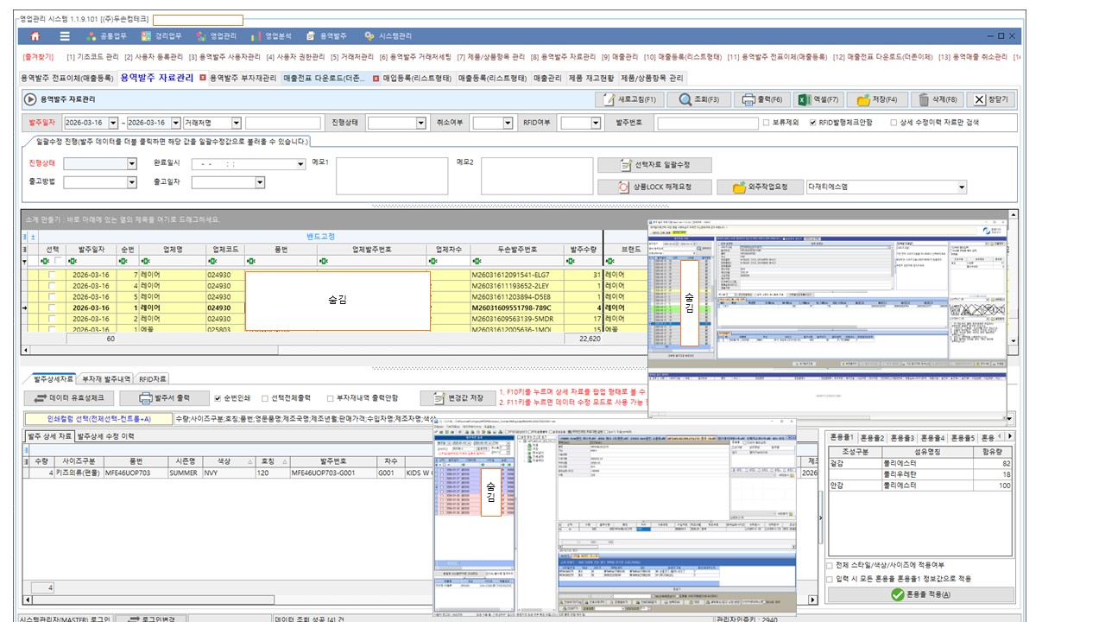Click the 발주번호 search input field

click(x=706, y=123)
